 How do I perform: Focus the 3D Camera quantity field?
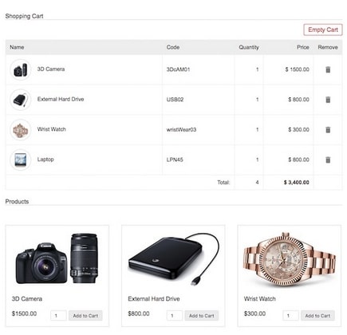coord(58,316)
